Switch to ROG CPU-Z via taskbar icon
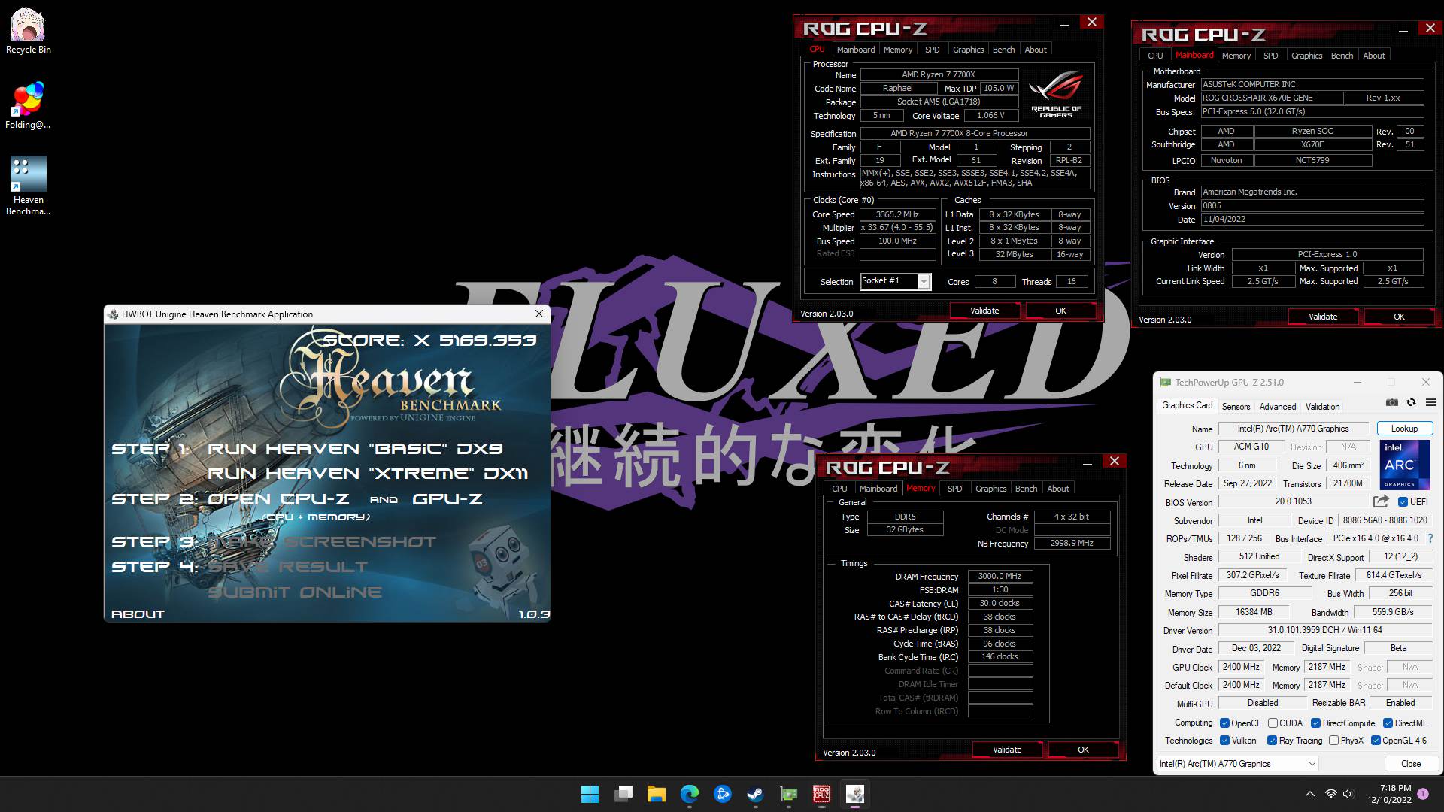The width and height of the screenshot is (1444, 812). coord(821,794)
